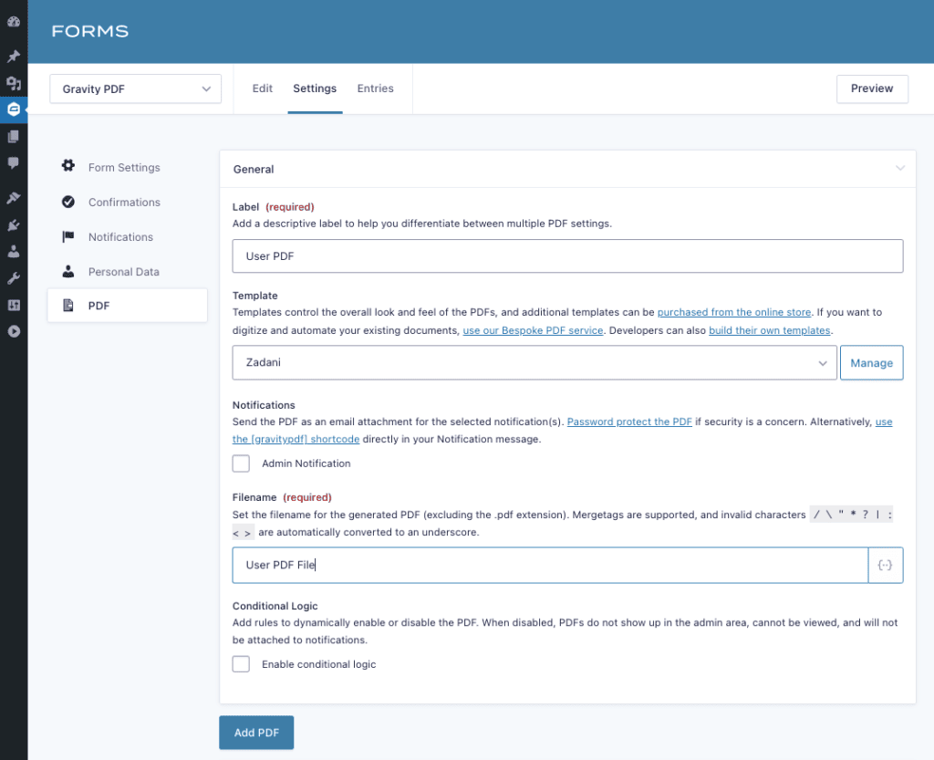Open the Gravity PDF form switcher dropdown
Screen dimensions: 934x760
pos(135,88)
